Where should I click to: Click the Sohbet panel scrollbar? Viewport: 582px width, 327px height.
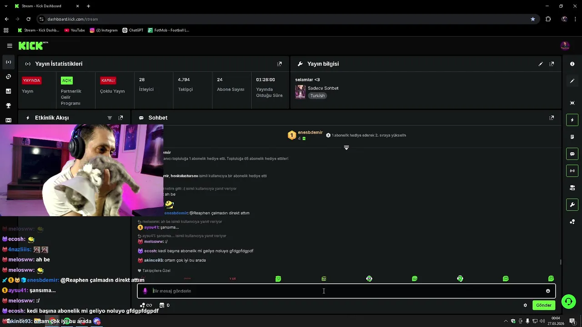[x=561, y=262]
